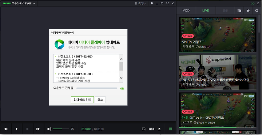Click the rewind playback button
Viewport: 262px width, 135px height.
click(x=6, y=129)
